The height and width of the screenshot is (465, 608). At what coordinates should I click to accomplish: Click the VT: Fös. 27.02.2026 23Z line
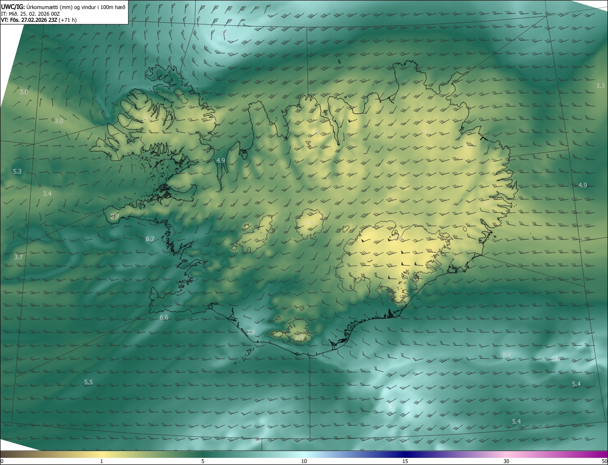pyautogui.click(x=39, y=20)
